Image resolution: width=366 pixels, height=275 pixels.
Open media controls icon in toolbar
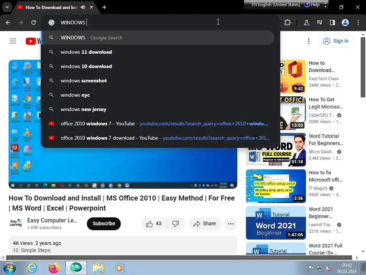point(319,23)
